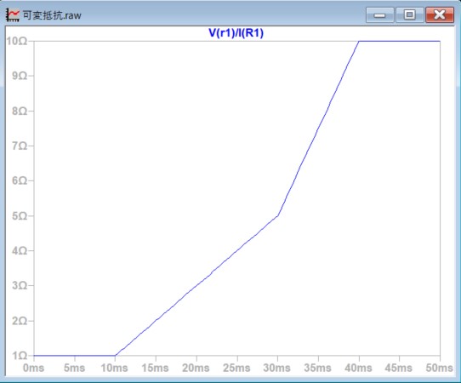Click the 5Ω vertical axis label
This screenshot has height=383, width=461.
(20, 216)
